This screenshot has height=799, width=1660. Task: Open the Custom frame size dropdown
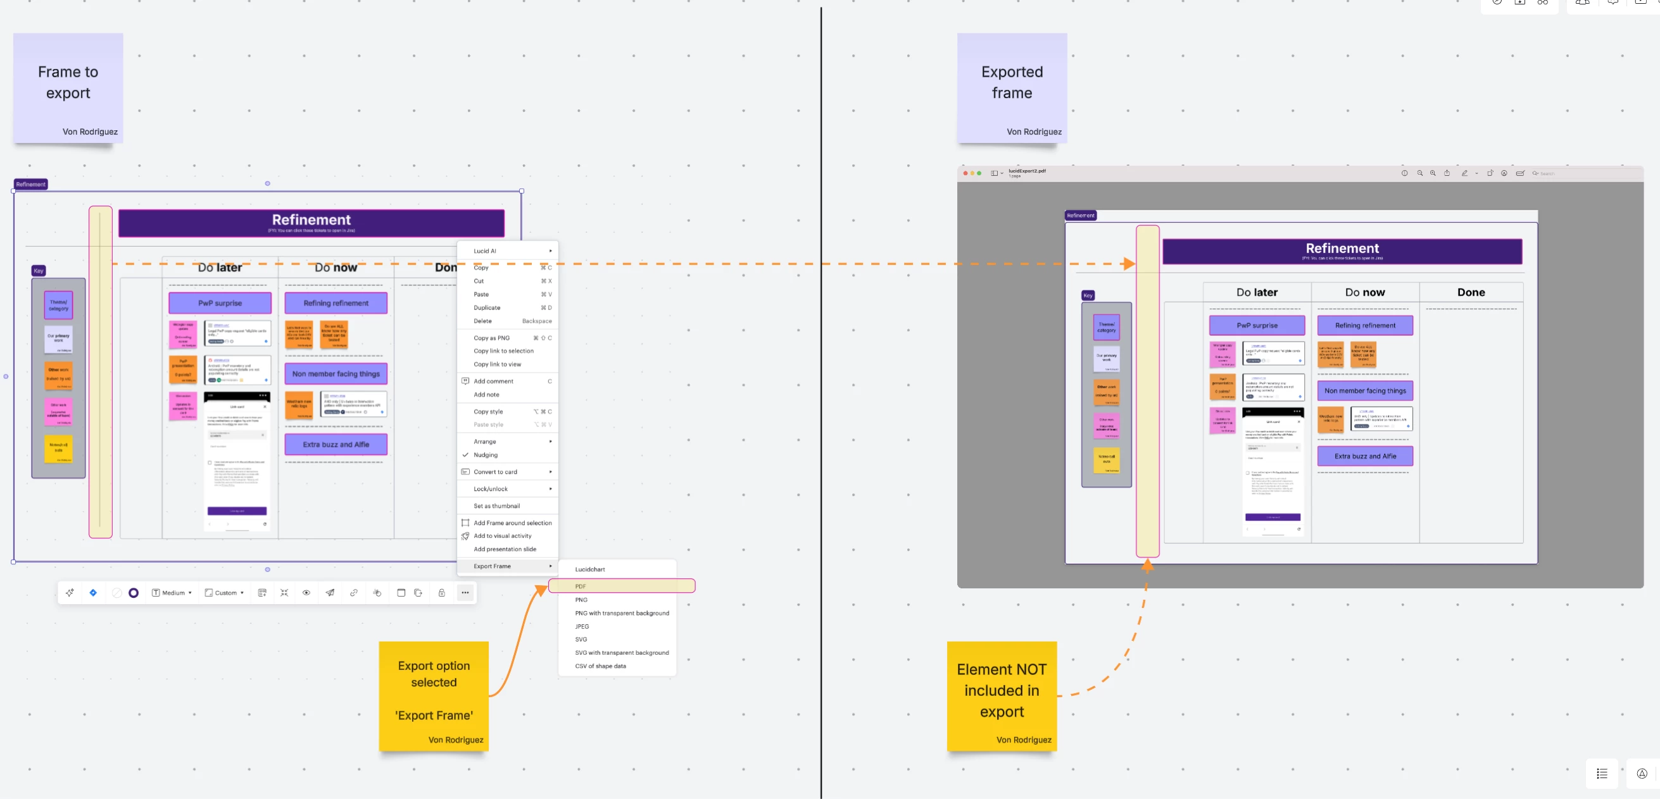224,592
